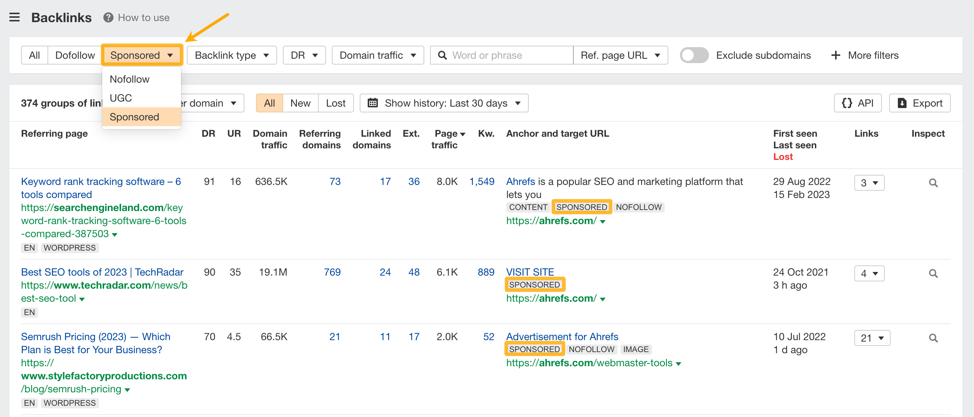Image resolution: width=974 pixels, height=417 pixels.
Task: Open Semrush Pricing (2023) page link
Action: coord(96,343)
